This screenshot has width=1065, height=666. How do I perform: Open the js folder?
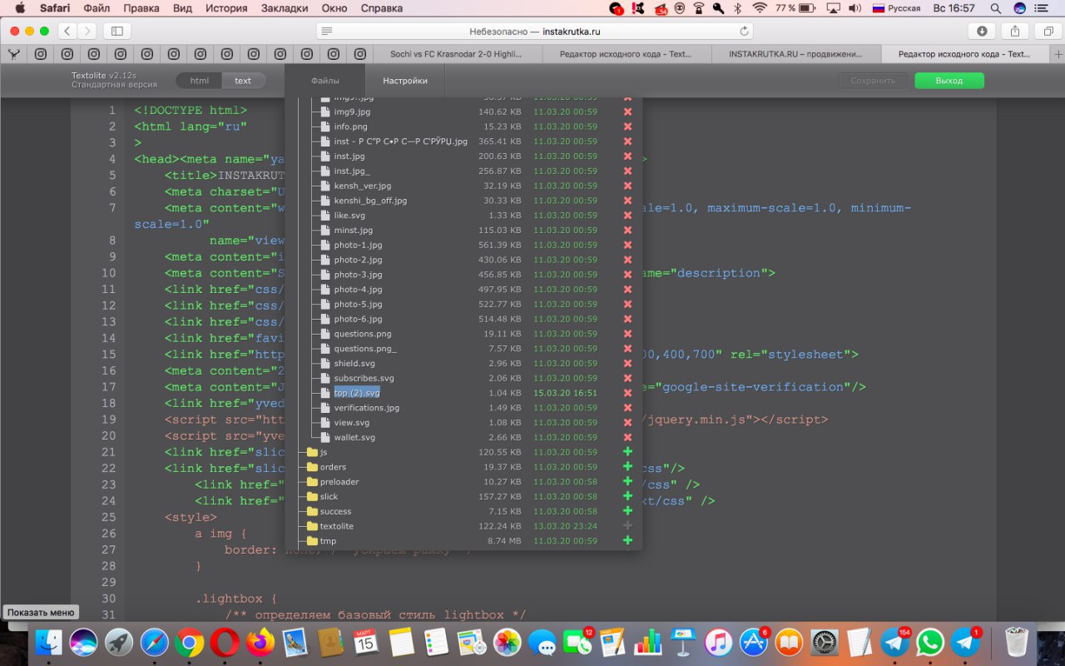click(324, 452)
